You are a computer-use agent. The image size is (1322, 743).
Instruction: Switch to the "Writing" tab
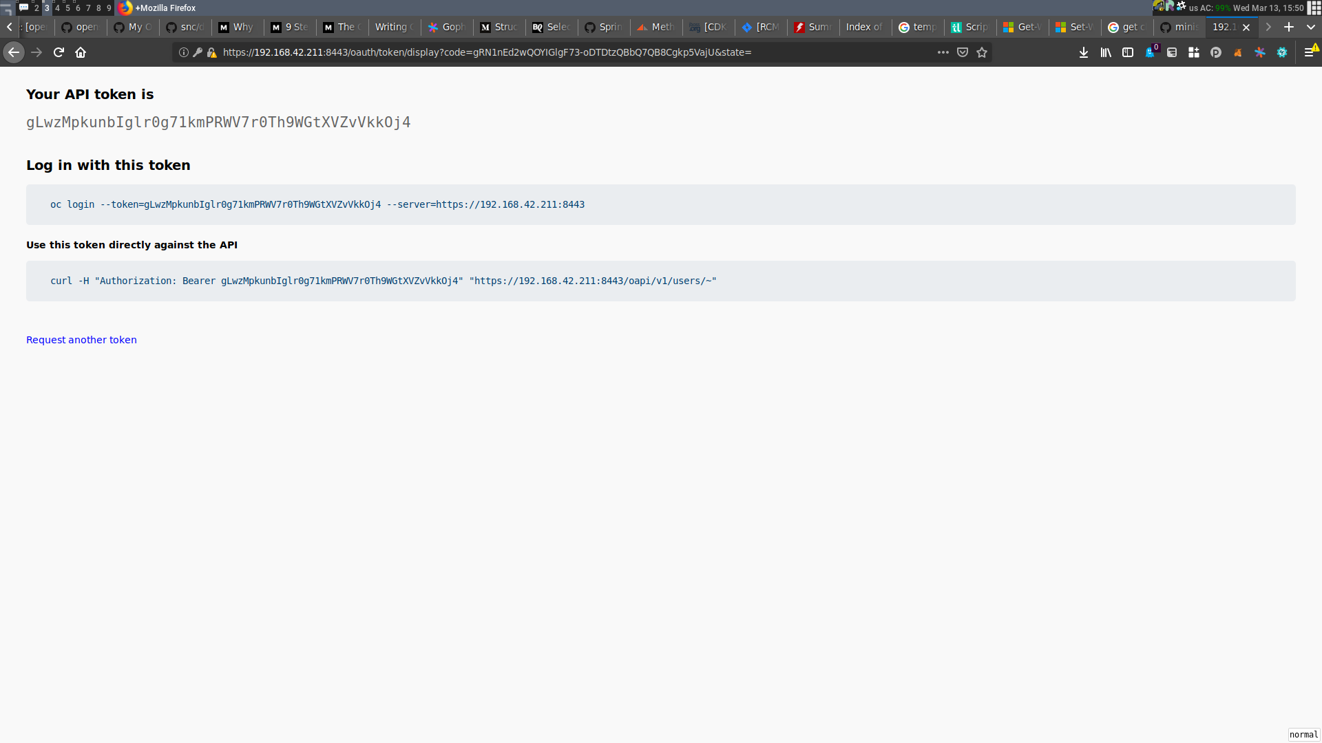(x=393, y=27)
